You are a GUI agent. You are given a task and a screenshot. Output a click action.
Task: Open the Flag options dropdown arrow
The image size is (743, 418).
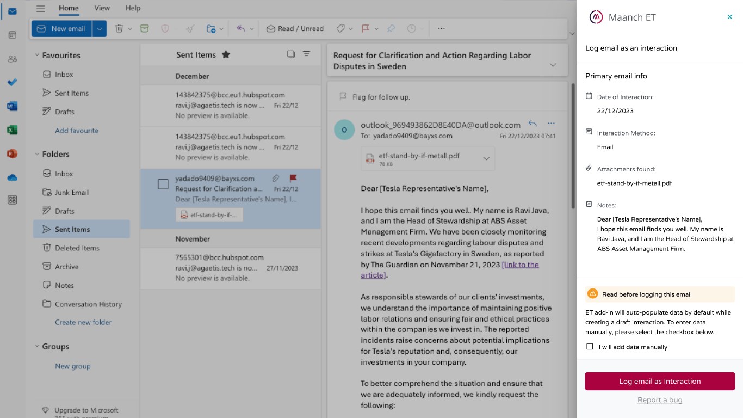click(x=376, y=29)
